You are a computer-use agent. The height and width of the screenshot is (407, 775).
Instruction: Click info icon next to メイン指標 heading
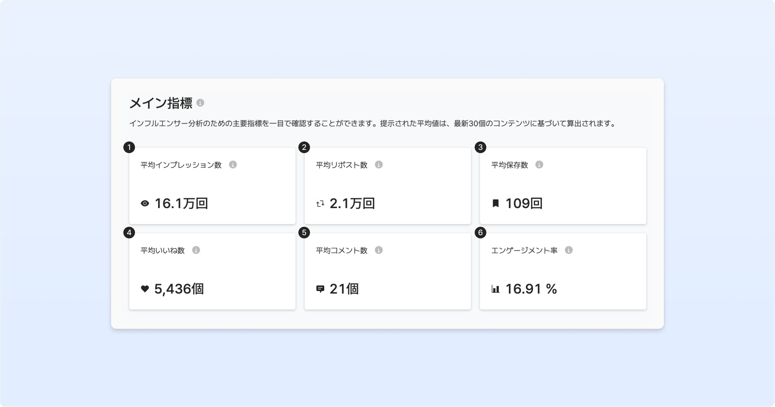point(200,103)
